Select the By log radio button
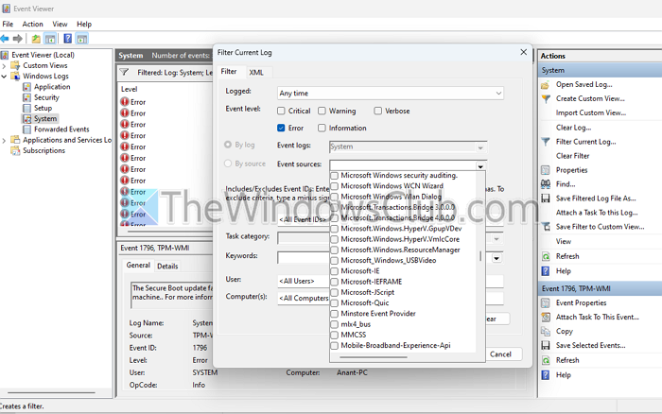The image size is (662, 414). tap(228, 145)
